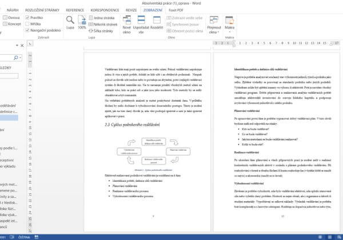The image size is (343, 240).
Task: Click macro recording icon in status bar
Action: 37,237
